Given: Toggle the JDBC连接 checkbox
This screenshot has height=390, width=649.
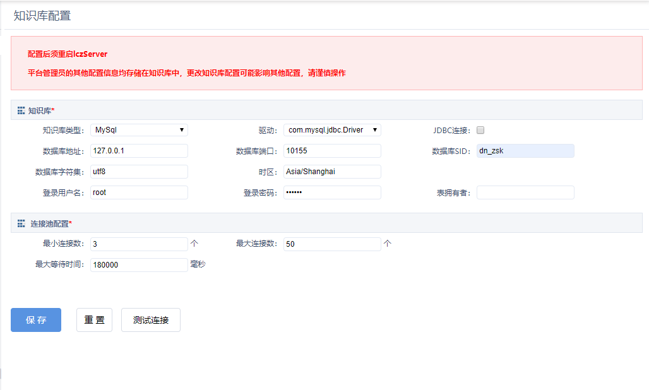Looking at the screenshot, I should click(x=480, y=130).
